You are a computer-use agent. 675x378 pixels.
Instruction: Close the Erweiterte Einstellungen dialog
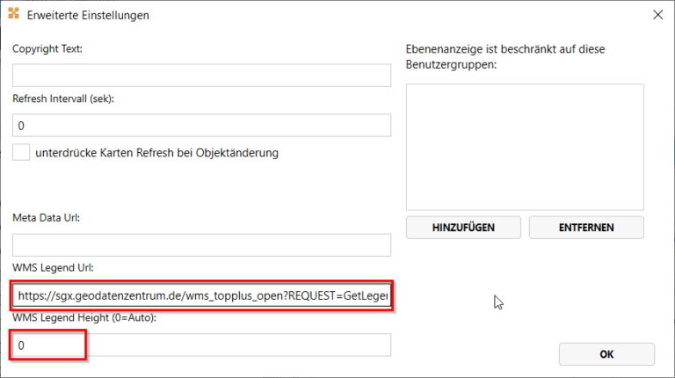pyautogui.click(x=657, y=15)
